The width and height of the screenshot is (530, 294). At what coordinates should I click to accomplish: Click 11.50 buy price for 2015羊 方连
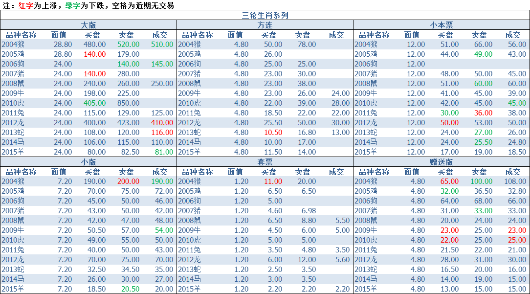tap(273, 152)
